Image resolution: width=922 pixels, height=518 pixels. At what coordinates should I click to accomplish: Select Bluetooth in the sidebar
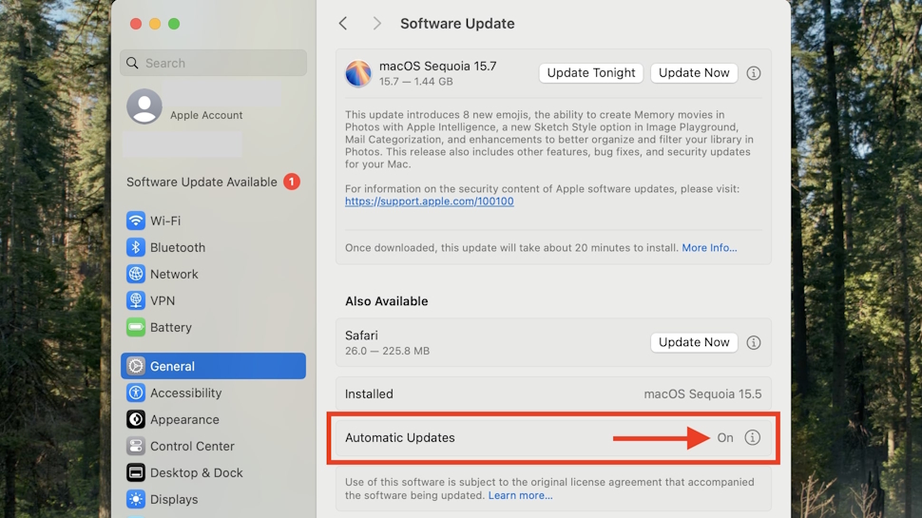(x=214, y=247)
